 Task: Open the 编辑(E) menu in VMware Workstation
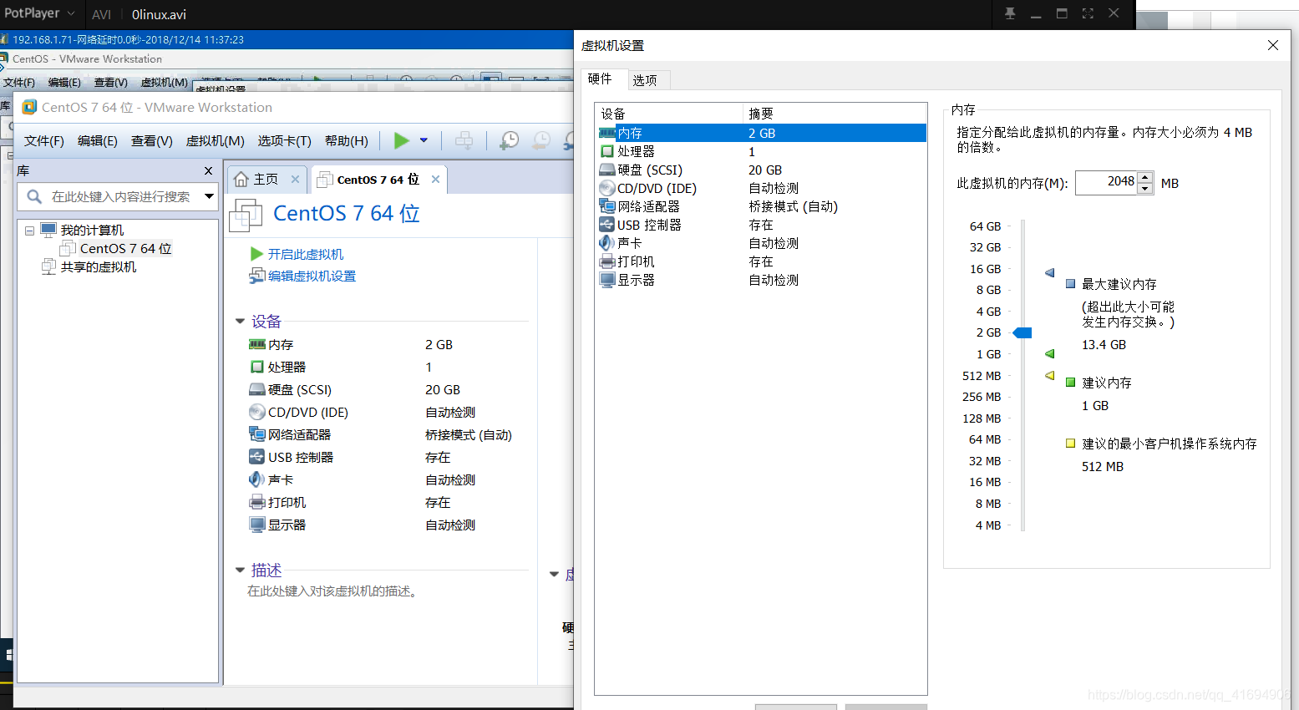click(x=98, y=141)
